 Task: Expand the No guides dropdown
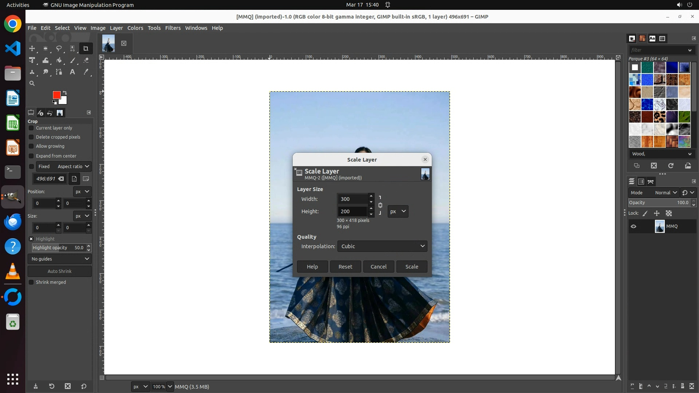pyautogui.click(x=60, y=259)
